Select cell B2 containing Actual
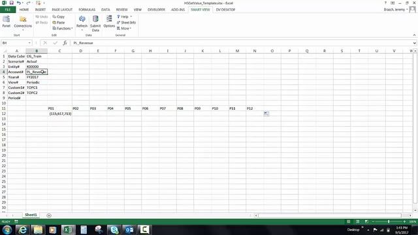This screenshot has height=235, width=418. pos(37,61)
